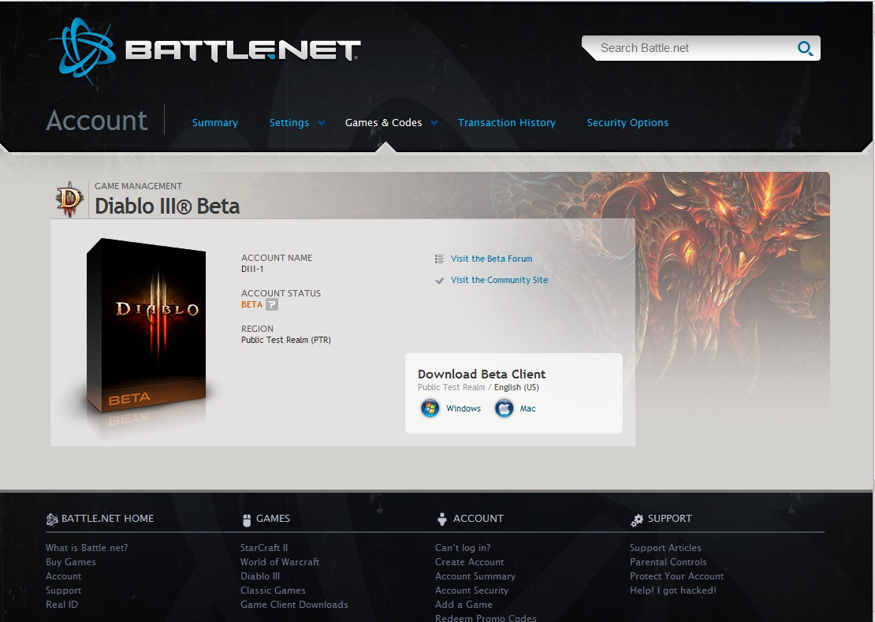Open the Real ID footer link
The image size is (875, 622).
point(62,604)
